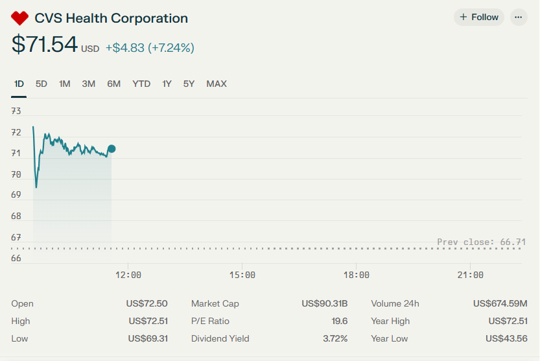Show the 6M chart range
540x361 pixels.
(x=113, y=84)
